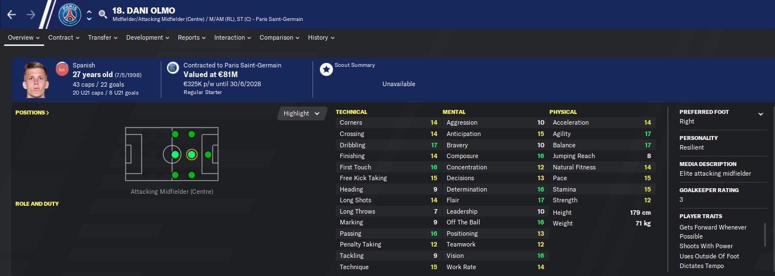Click the forward navigation arrow
The image size is (775, 276).
coord(31,14)
